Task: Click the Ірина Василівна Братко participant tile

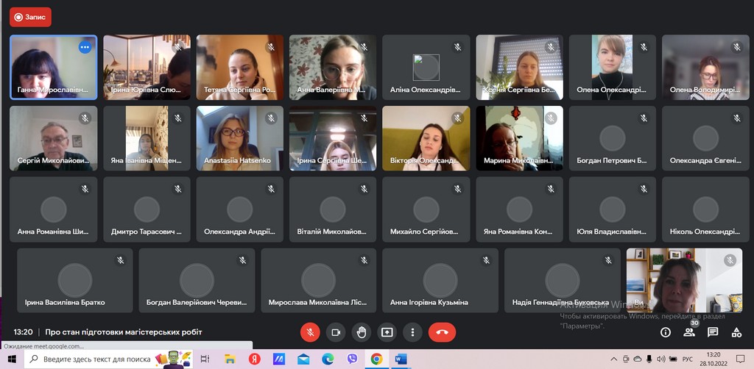Action: pyautogui.click(x=74, y=280)
